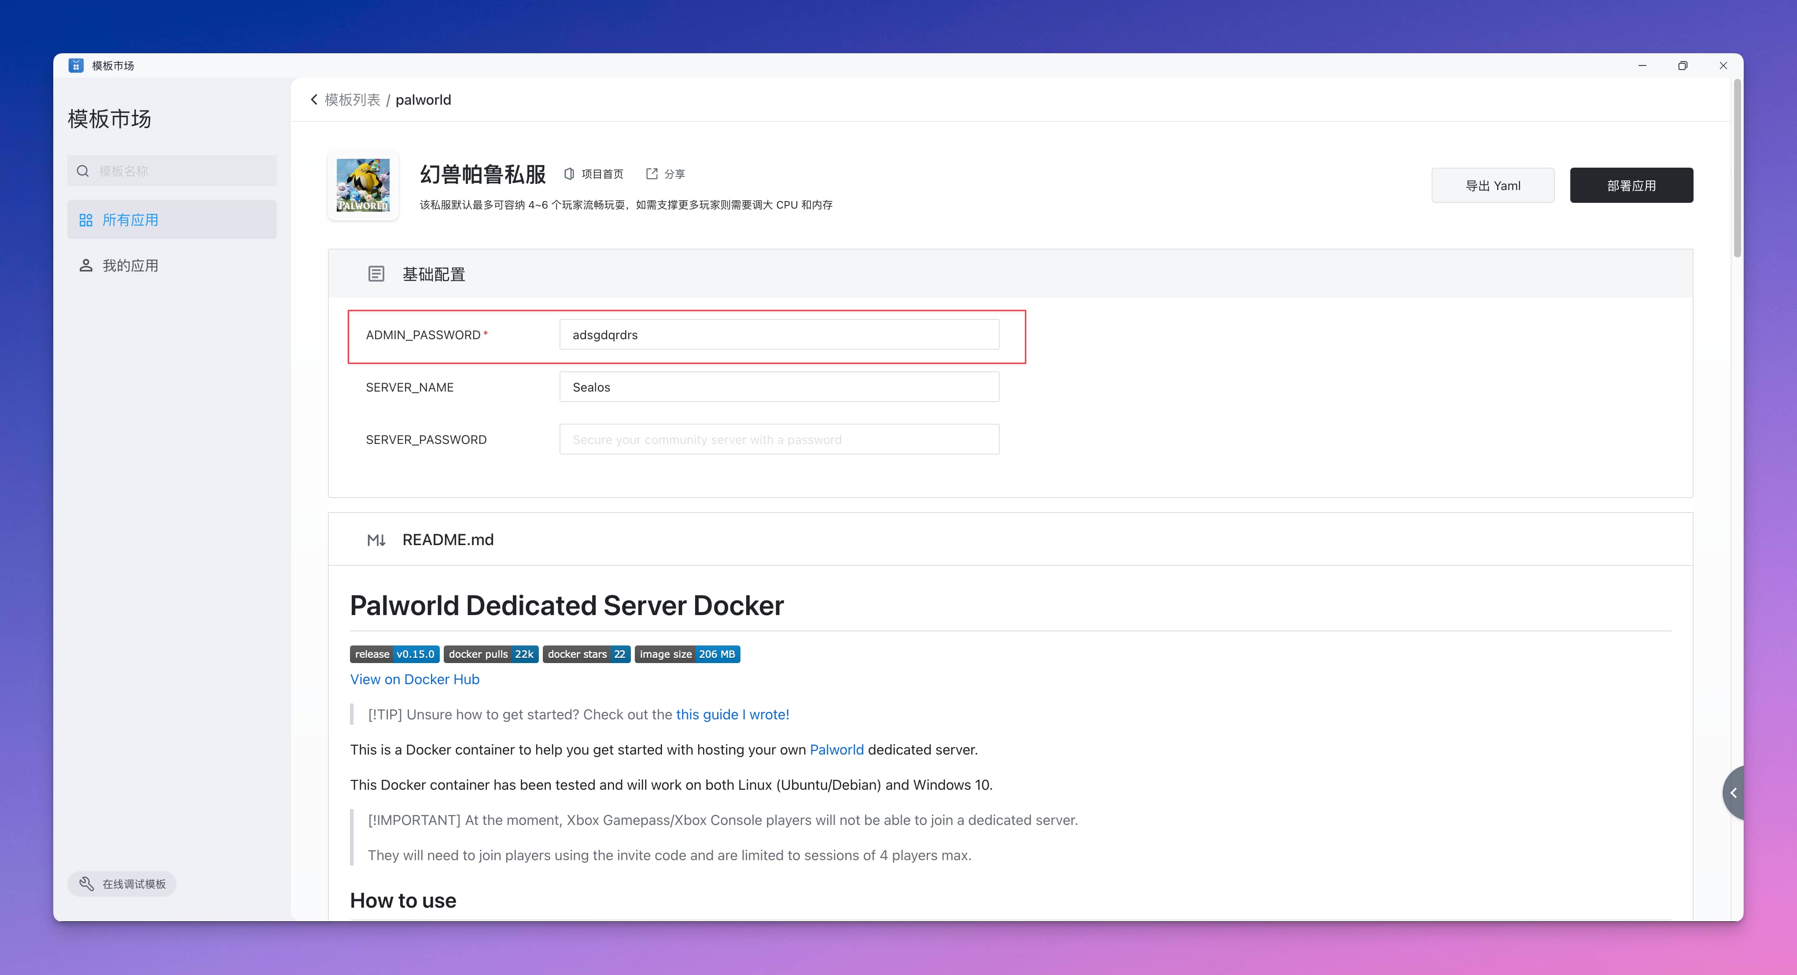The height and width of the screenshot is (975, 1797).
Task: Click the 基础配置 section title
Action: pos(434,274)
